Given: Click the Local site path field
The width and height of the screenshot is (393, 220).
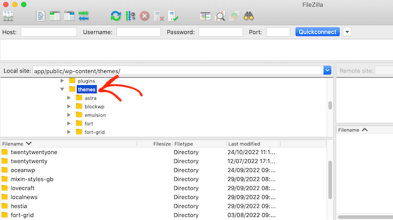Looking at the screenshot, I should pyautogui.click(x=178, y=71).
